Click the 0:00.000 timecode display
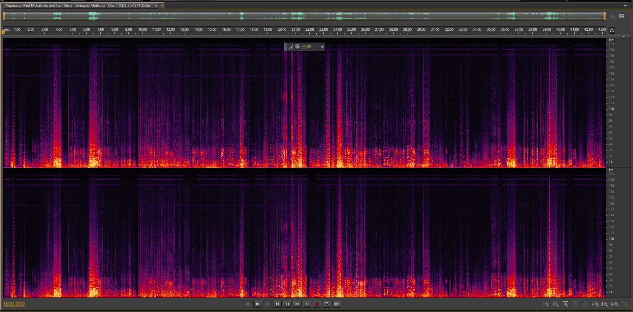633x312 pixels. tap(14, 304)
